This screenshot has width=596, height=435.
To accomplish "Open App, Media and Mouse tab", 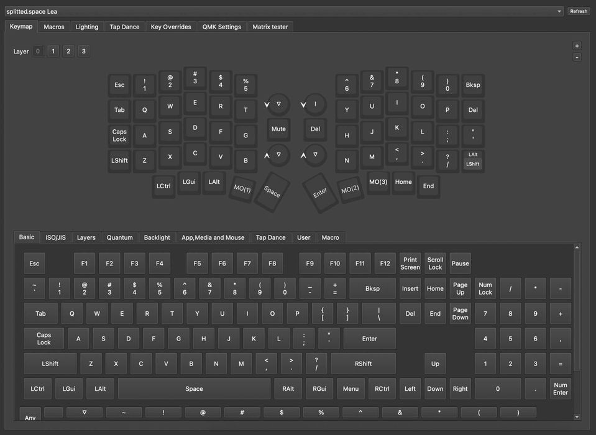I will click(x=213, y=237).
